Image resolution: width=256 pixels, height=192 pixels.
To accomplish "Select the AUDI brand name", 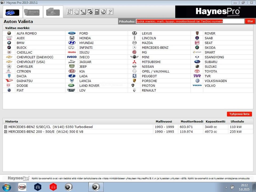I will [21, 38].
